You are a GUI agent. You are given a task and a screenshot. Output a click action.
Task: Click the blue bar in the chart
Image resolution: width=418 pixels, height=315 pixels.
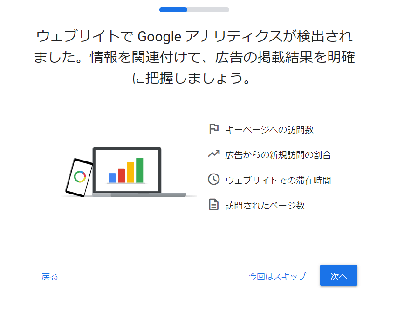(x=112, y=178)
